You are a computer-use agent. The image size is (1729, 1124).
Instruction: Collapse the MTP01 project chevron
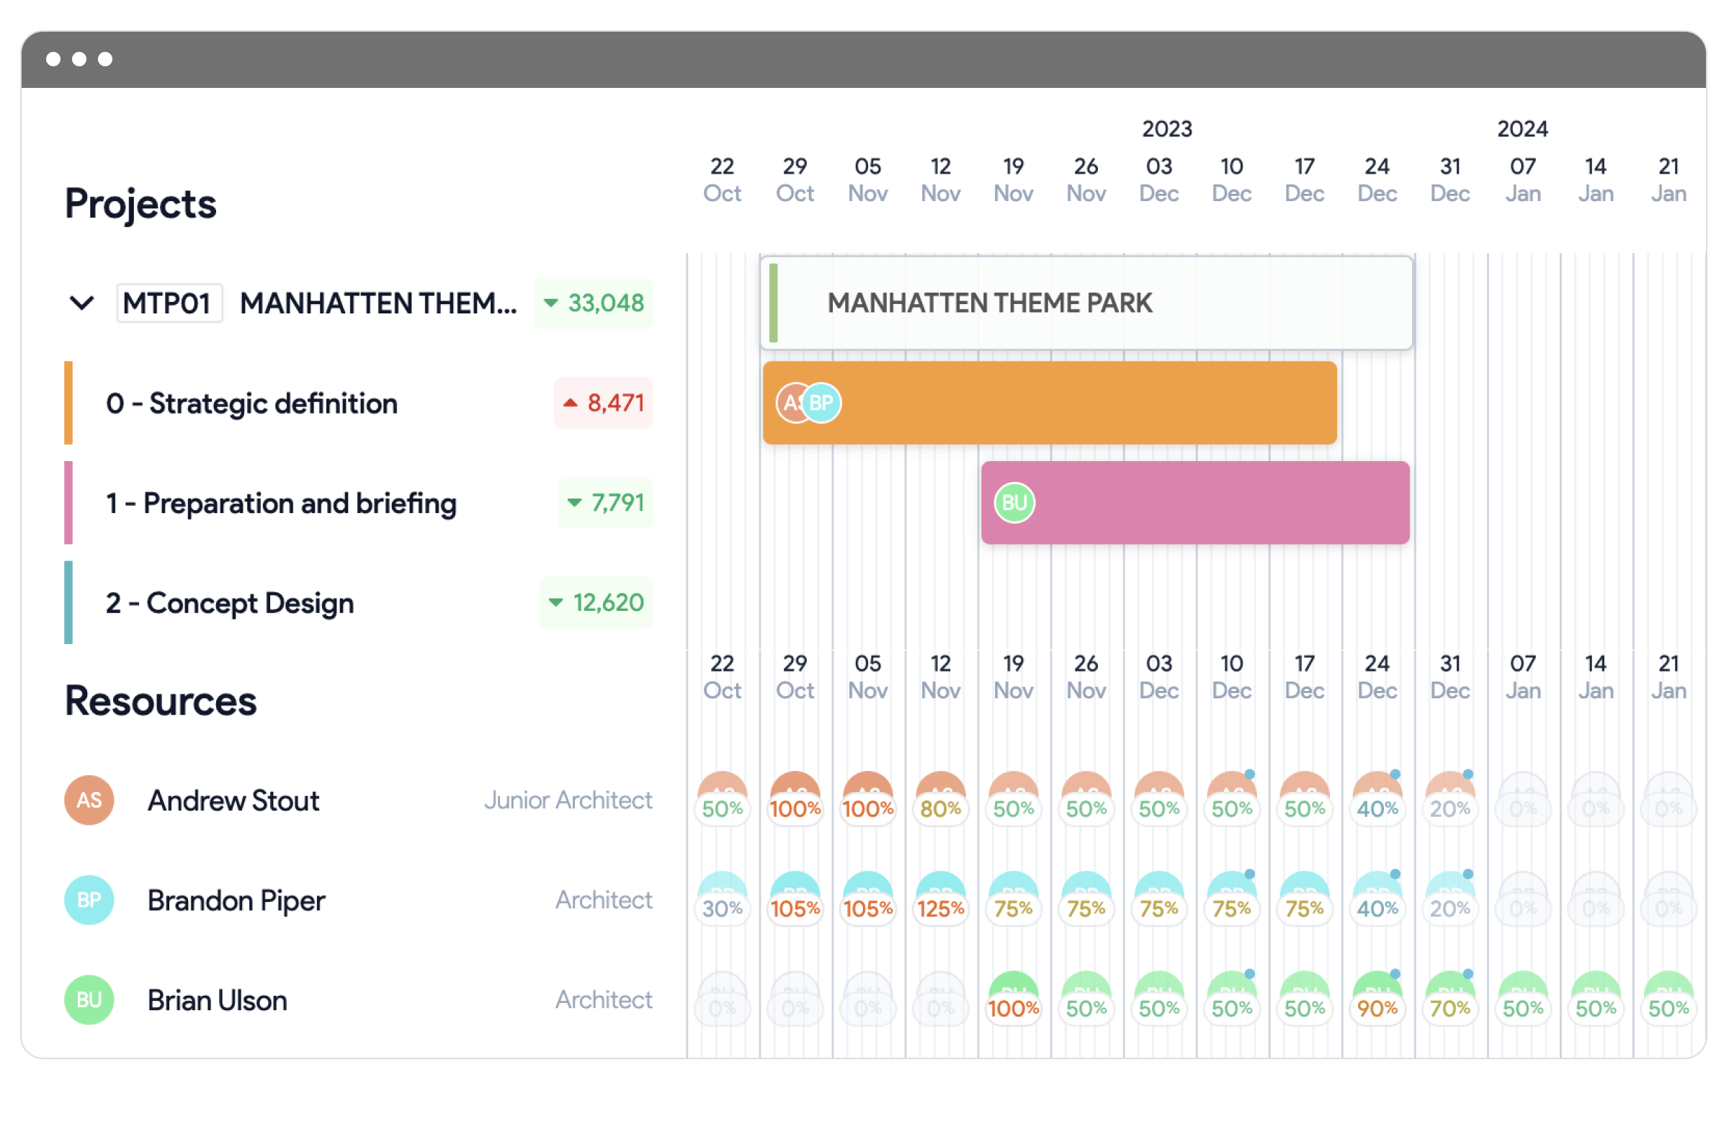click(x=81, y=303)
